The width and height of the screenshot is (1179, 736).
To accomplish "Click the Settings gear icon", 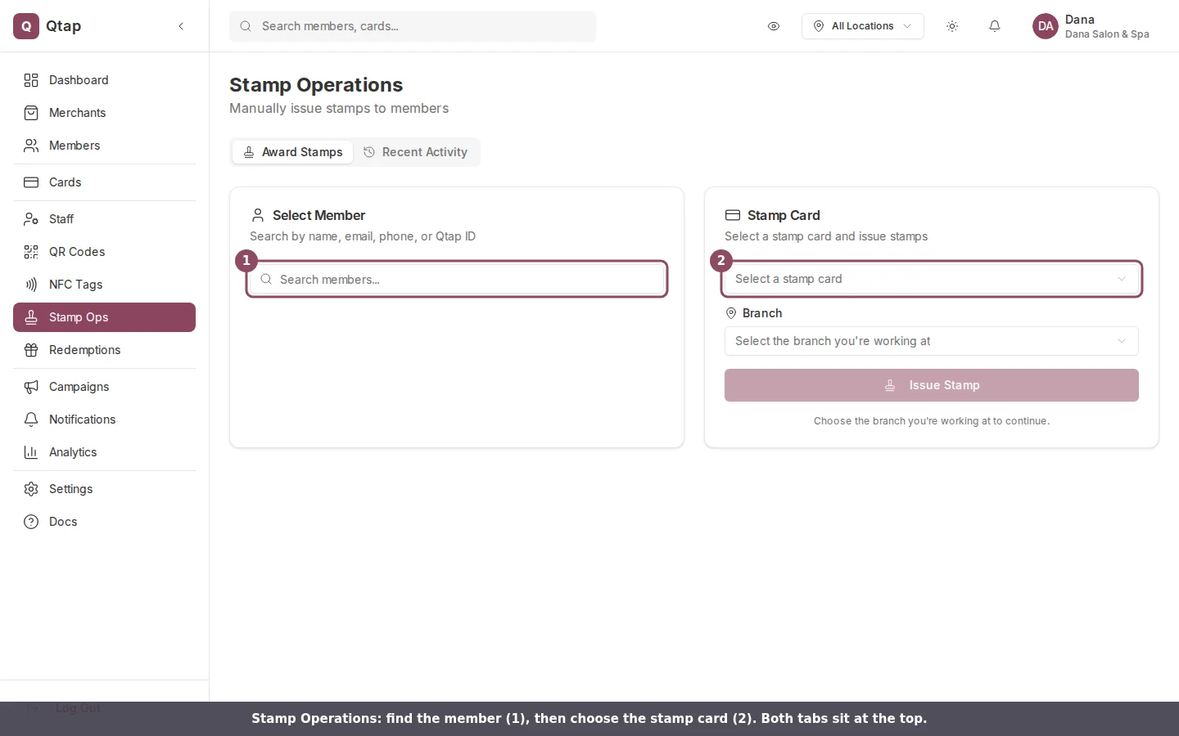I will 31,489.
